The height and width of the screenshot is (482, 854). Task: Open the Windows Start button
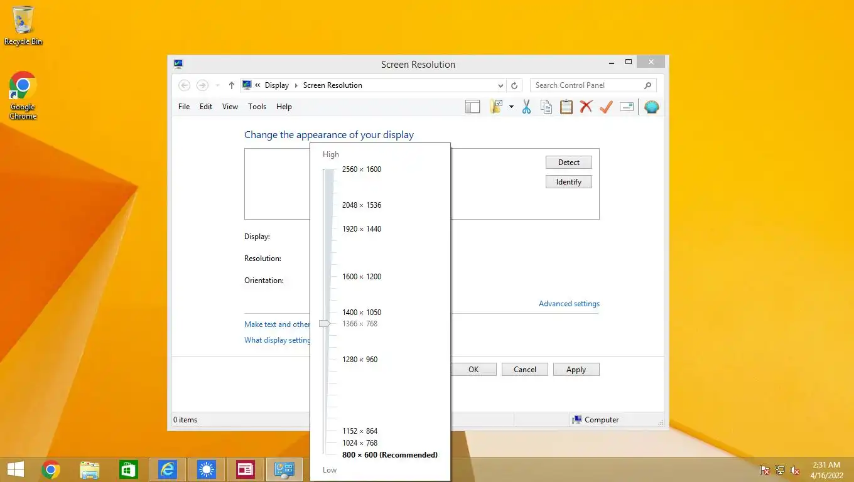[x=15, y=469]
